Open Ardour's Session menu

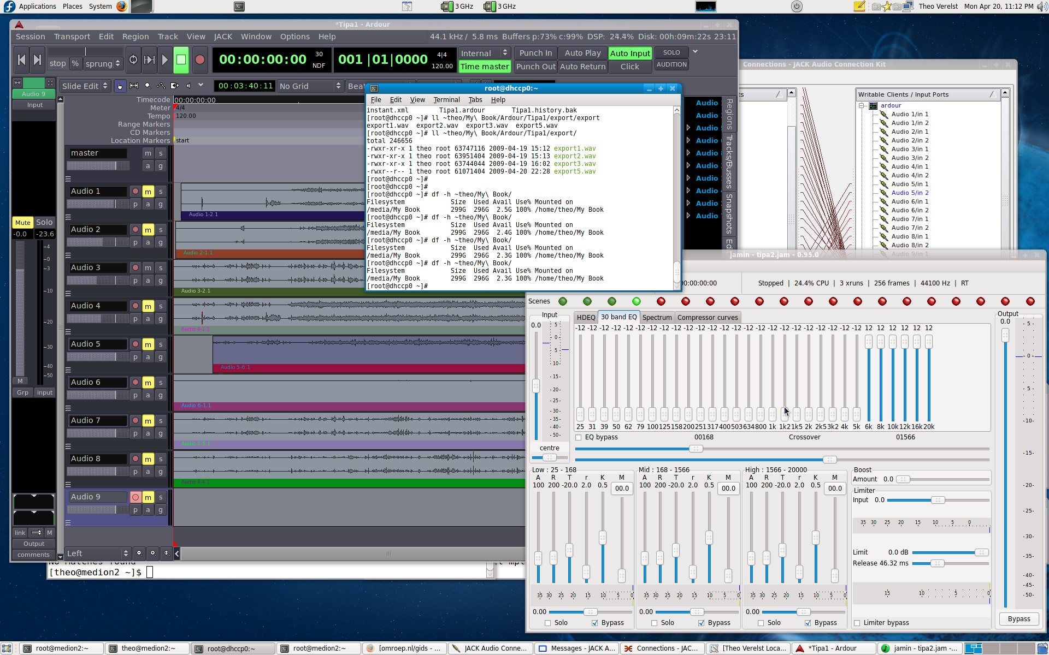click(30, 37)
